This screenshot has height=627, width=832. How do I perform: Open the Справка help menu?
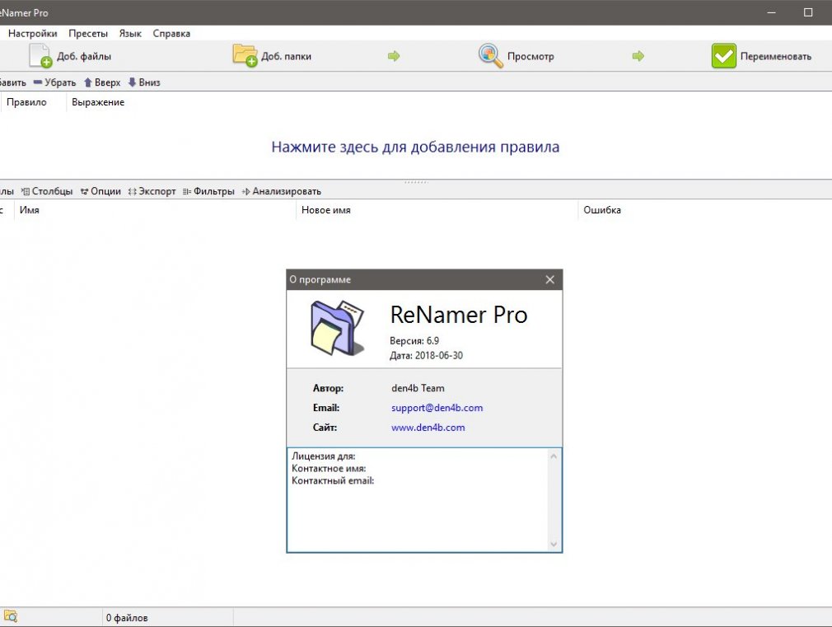[171, 34]
